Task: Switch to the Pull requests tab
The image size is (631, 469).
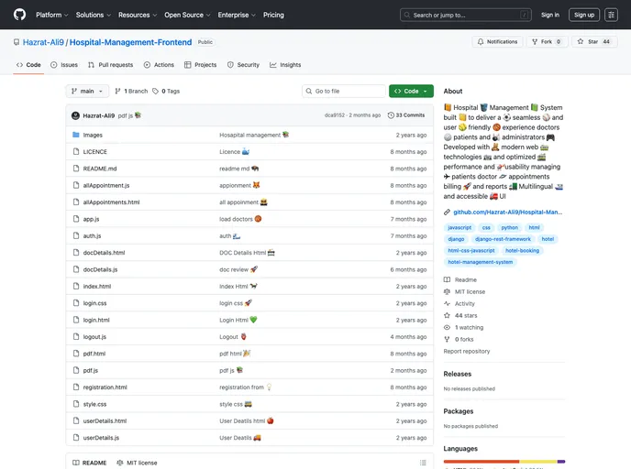Action: click(110, 65)
